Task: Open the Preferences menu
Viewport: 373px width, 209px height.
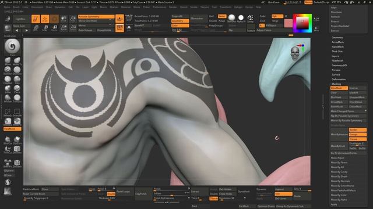Action: click(x=159, y=7)
